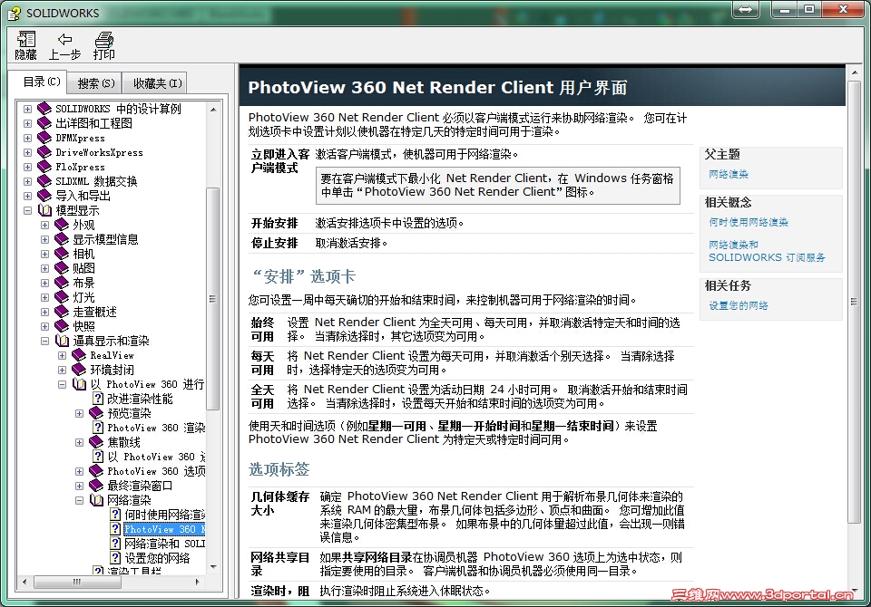
Task: Click the tree pane scroll-up arrow
Action: pos(212,110)
